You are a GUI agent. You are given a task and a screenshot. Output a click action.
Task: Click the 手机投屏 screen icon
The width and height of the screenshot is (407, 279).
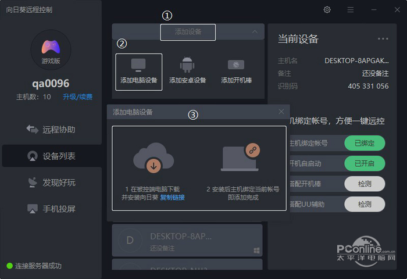pos(33,209)
